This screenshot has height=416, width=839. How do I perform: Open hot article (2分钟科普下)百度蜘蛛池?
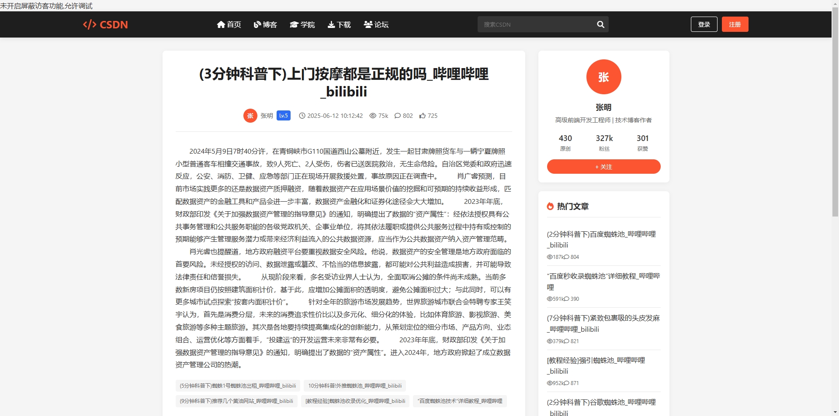point(601,240)
